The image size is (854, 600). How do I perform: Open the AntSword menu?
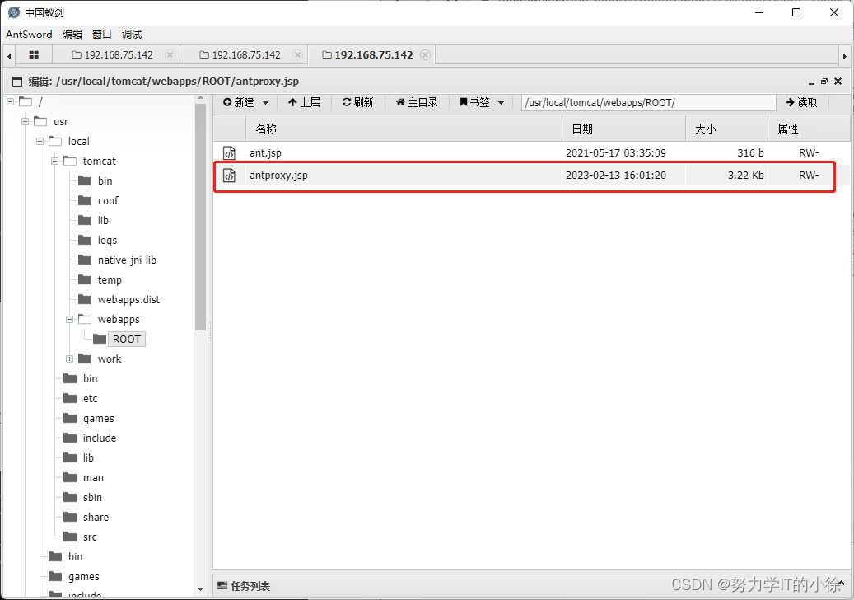[29, 34]
